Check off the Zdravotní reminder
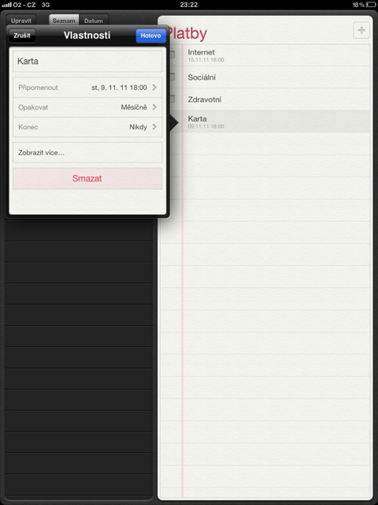Screen dimensions: 378x505 [172, 99]
